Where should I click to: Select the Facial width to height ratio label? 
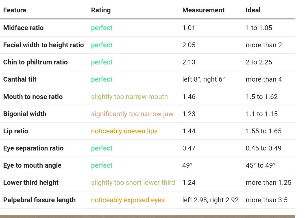click(x=43, y=45)
